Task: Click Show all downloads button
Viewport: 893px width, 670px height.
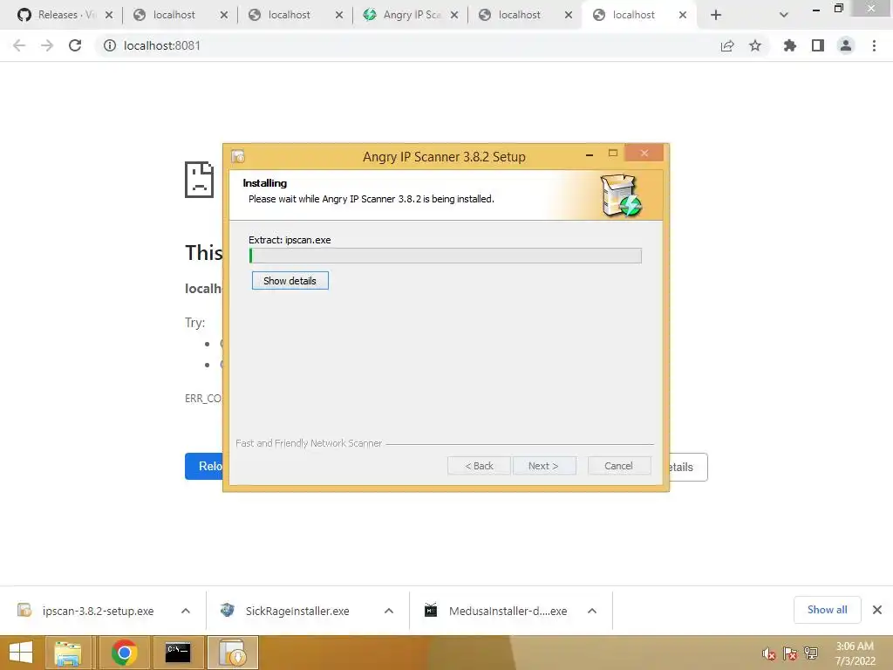Action: pyautogui.click(x=827, y=610)
